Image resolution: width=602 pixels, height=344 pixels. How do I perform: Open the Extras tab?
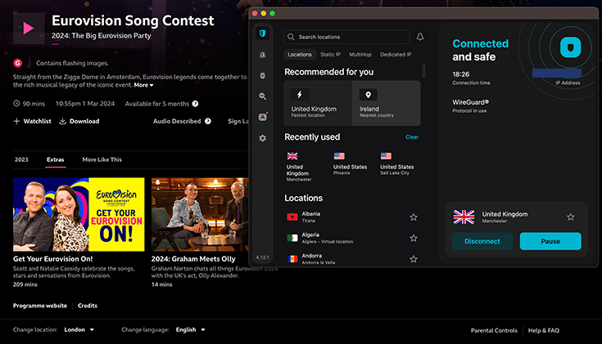click(x=56, y=159)
